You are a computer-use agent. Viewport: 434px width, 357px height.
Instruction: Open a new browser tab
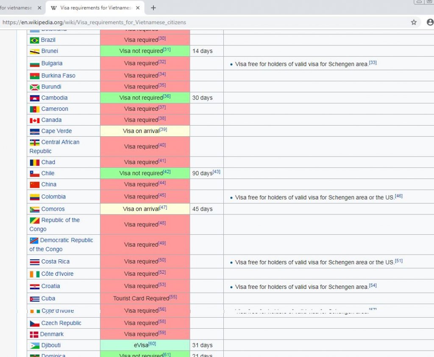click(x=153, y=8)
